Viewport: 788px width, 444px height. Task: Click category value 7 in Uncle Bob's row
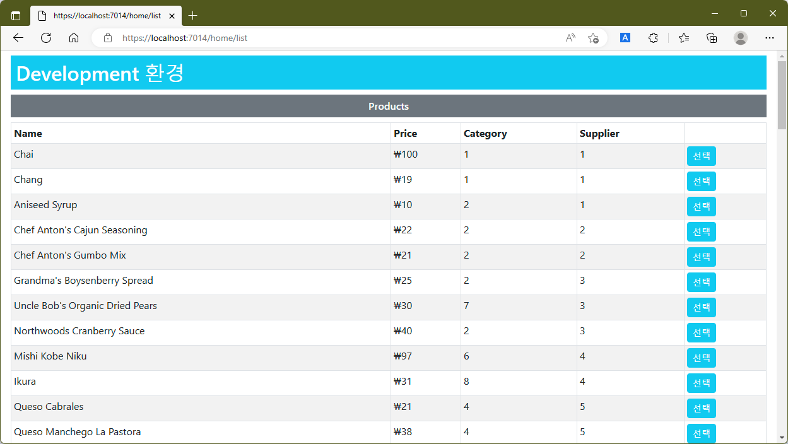(466, 306)
